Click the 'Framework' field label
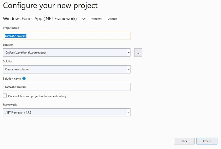The width and height of the screenshot is (221, 149). click(x=9, y=104)
